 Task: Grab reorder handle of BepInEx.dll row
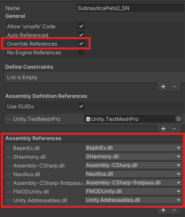[8, 148]
